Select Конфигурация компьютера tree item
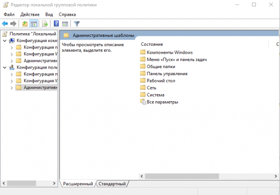Screen dimensions: 280x195 [x=37, y=41]
